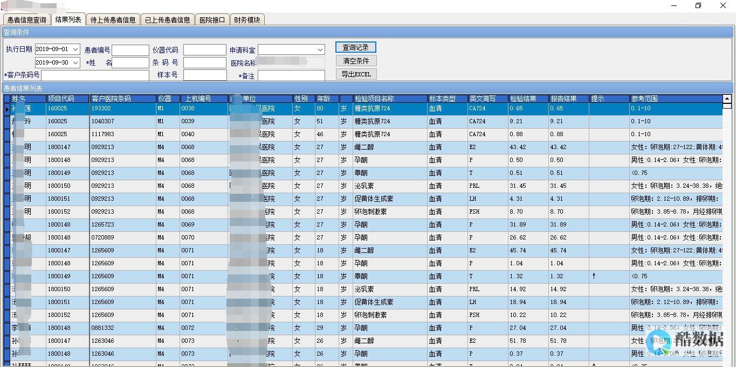Screen dimensions: 736x367
Task: Click the 仪器 column header
Action: pos(168,98)
